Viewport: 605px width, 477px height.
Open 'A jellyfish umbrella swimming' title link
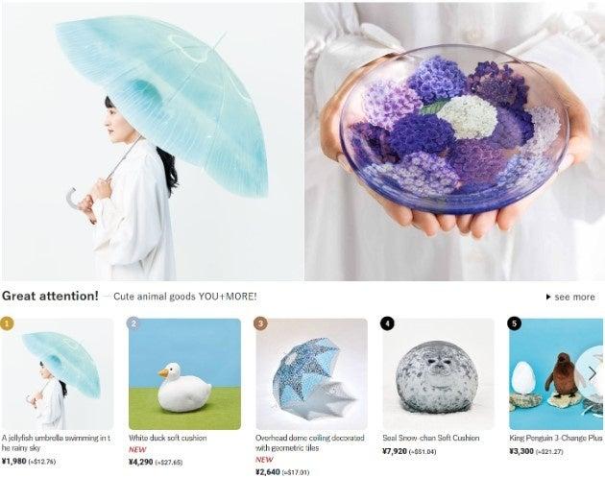pyautogui.click(x=56, y=442)
